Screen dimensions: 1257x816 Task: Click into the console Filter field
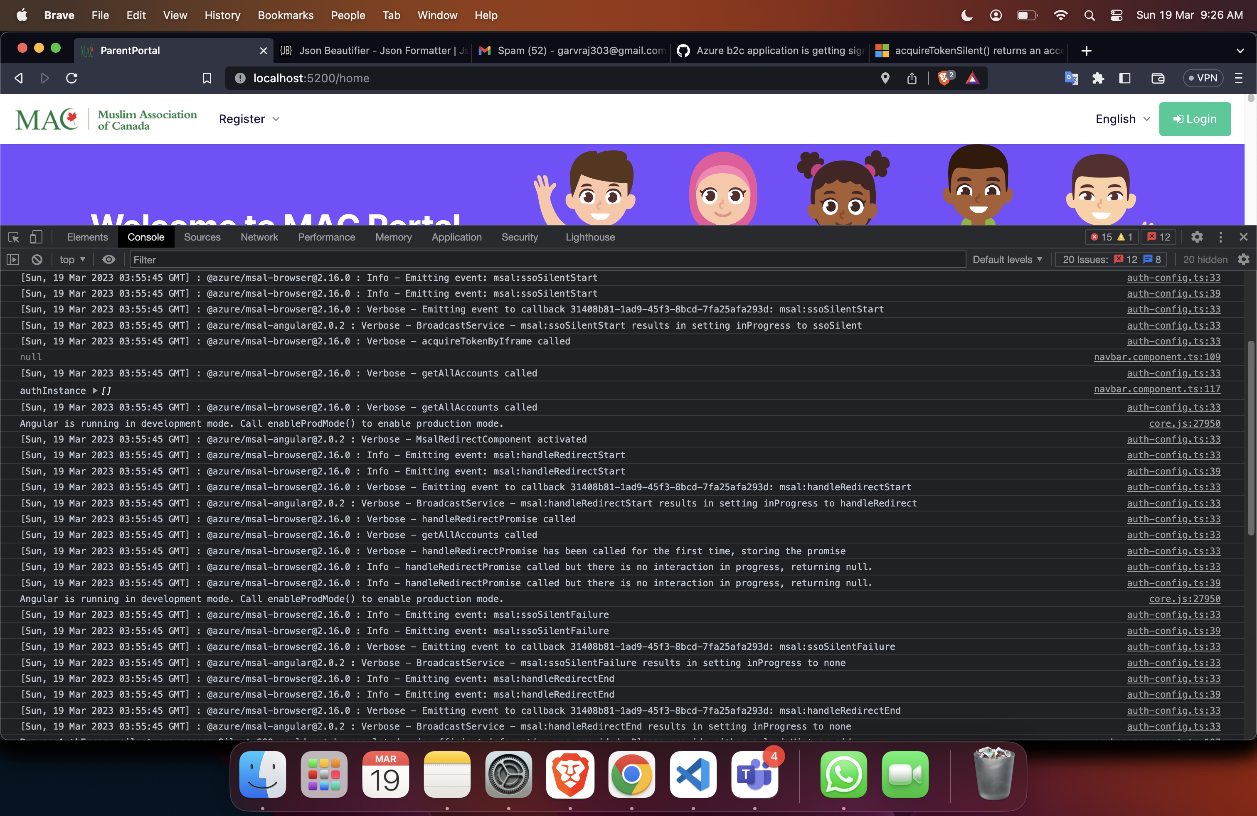(x=547, y=259)
